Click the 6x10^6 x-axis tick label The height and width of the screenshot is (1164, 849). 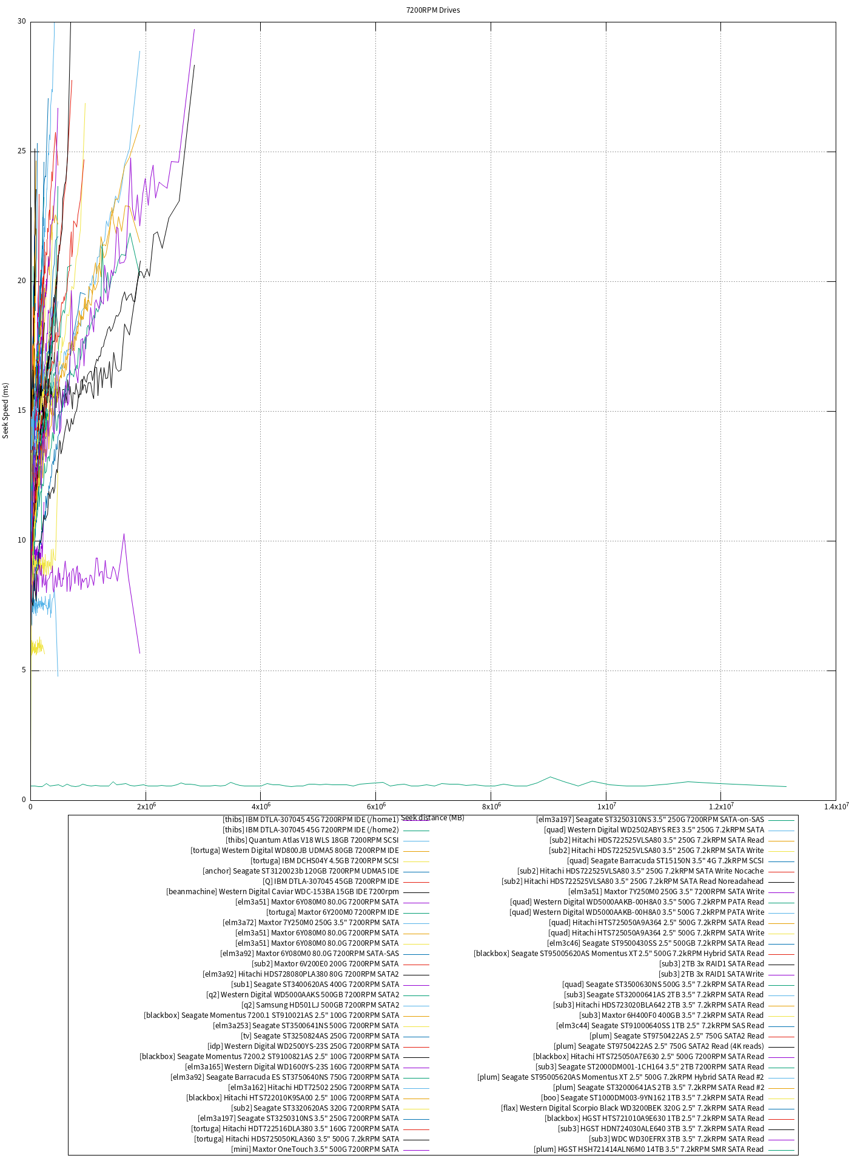376,806
